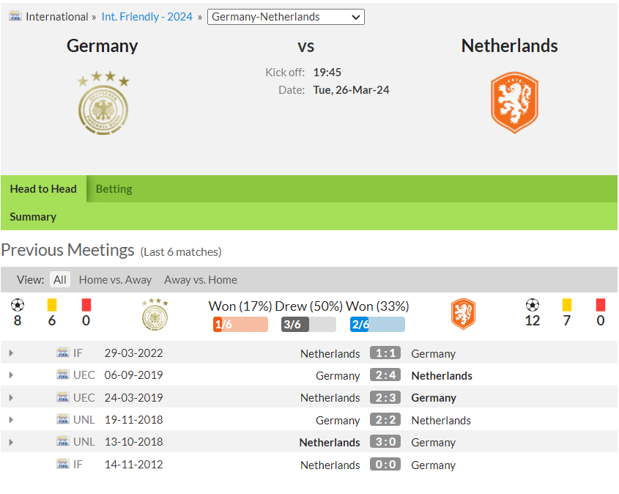Viewport: 619px width, 494px height.
Task: Click Netherlands red card icon
Action: point(601,305)
